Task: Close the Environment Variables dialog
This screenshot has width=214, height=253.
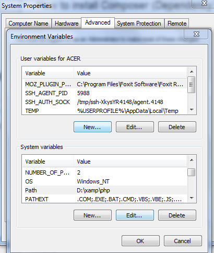Action: (196, 34)
